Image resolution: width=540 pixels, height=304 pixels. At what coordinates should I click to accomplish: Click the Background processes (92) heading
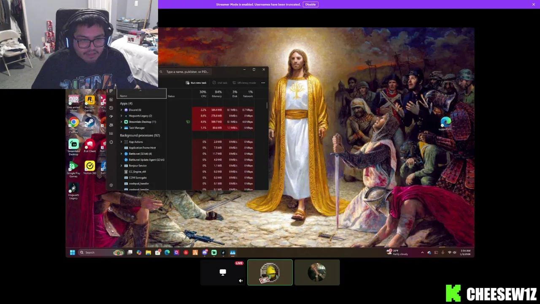coord(140,135)
